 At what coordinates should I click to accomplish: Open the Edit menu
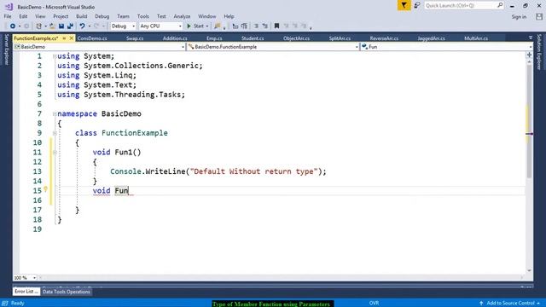coord(23,16)
